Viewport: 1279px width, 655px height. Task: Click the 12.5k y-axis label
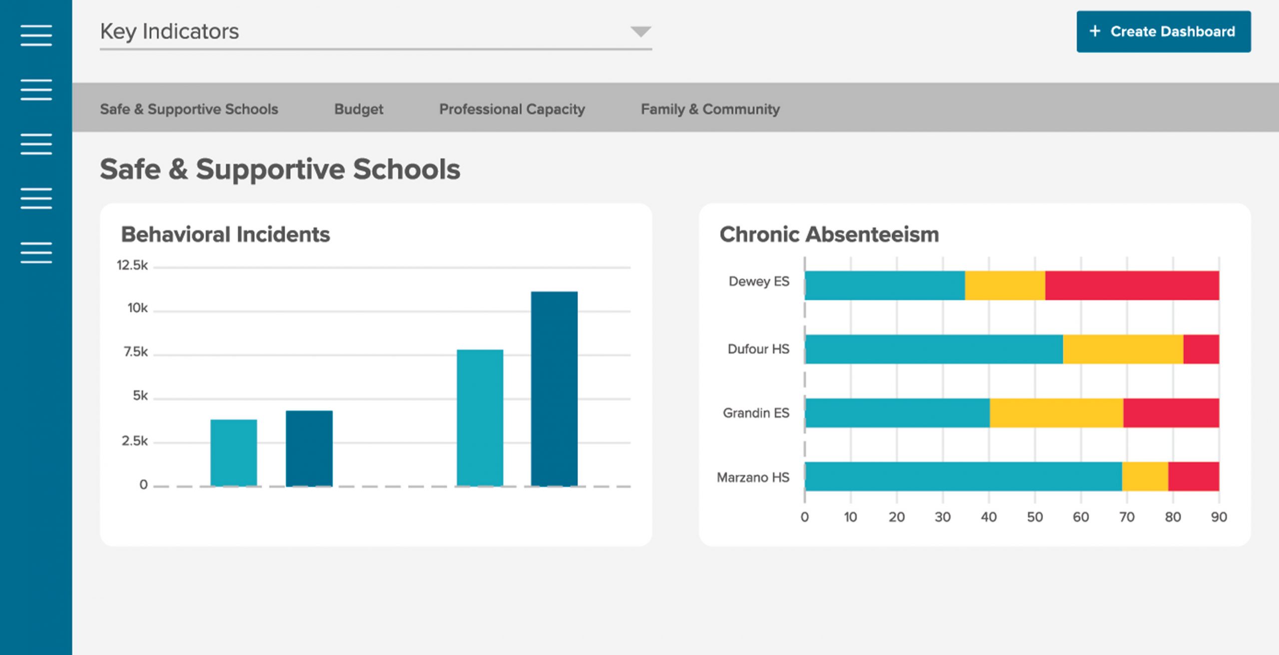coord(132,265)
